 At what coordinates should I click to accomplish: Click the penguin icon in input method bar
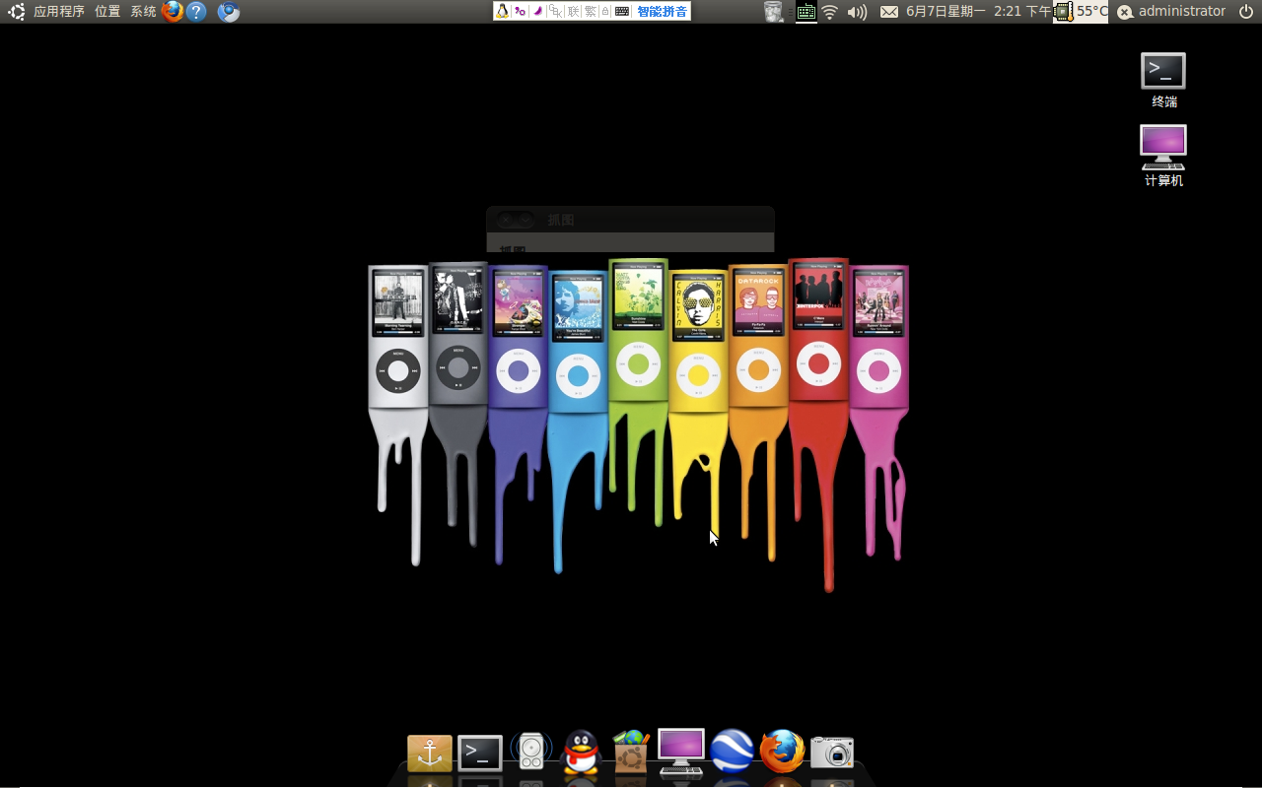[503, 11]
